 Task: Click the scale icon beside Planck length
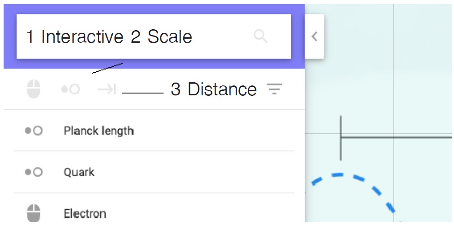pyautogui.click(x=33, y=131)
